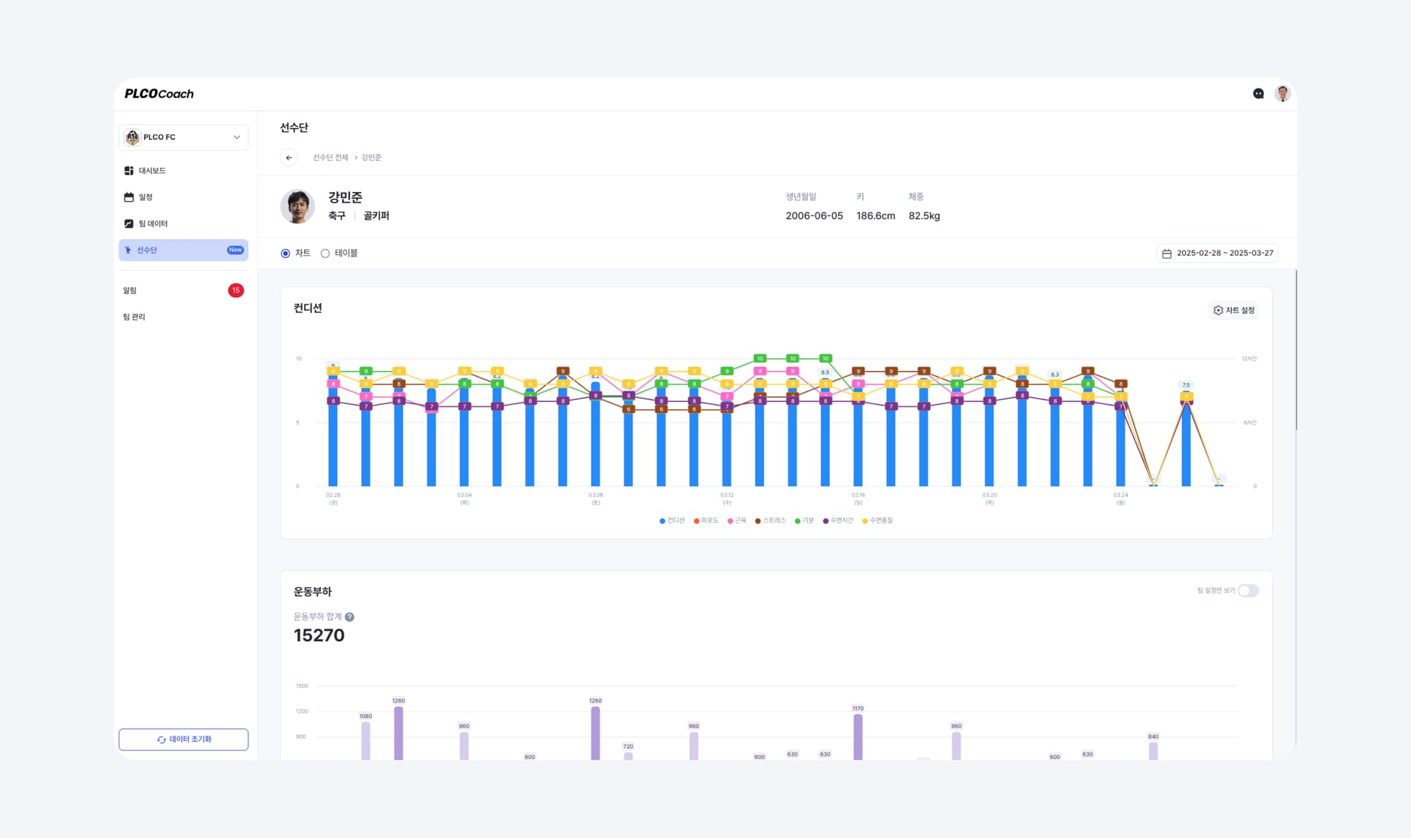This screenshot has width=1411, height=838.
Task: Click the PLCOCoach logo
Action: pyautogui.click(x=159, y=94)
